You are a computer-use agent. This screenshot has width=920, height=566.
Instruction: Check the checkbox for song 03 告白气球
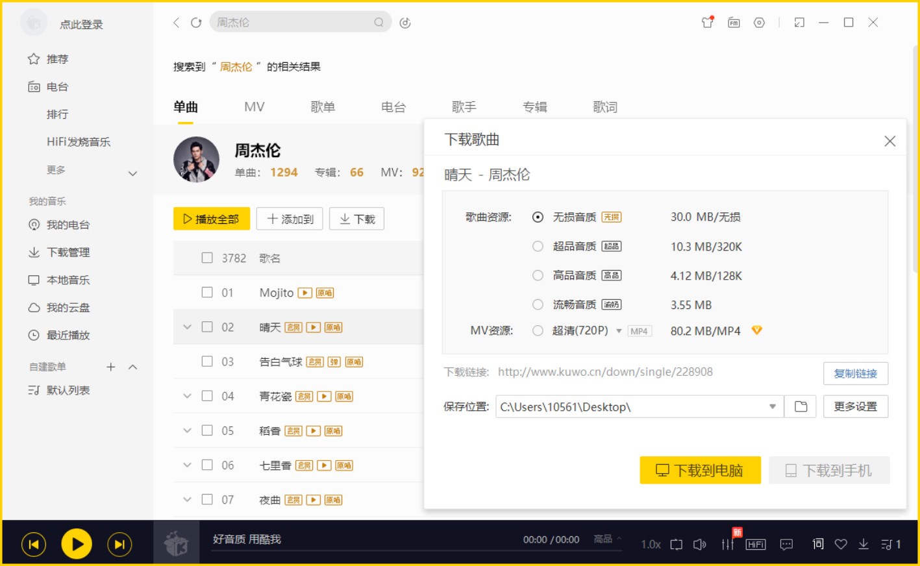tap(207, 361)
